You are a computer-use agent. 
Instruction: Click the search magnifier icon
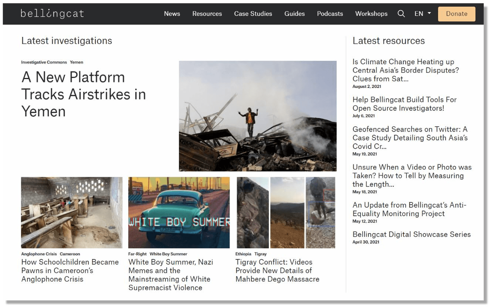tap(401, 14)
